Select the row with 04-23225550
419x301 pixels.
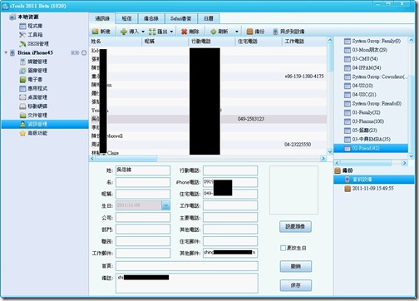208,145
